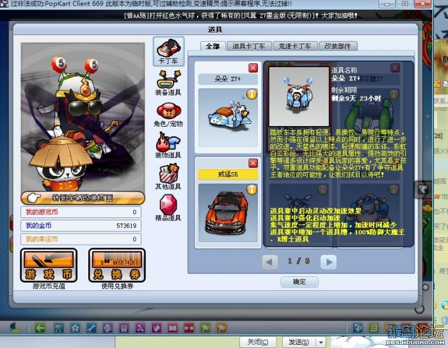Open the gift box toolbar icon

(124, 328)
